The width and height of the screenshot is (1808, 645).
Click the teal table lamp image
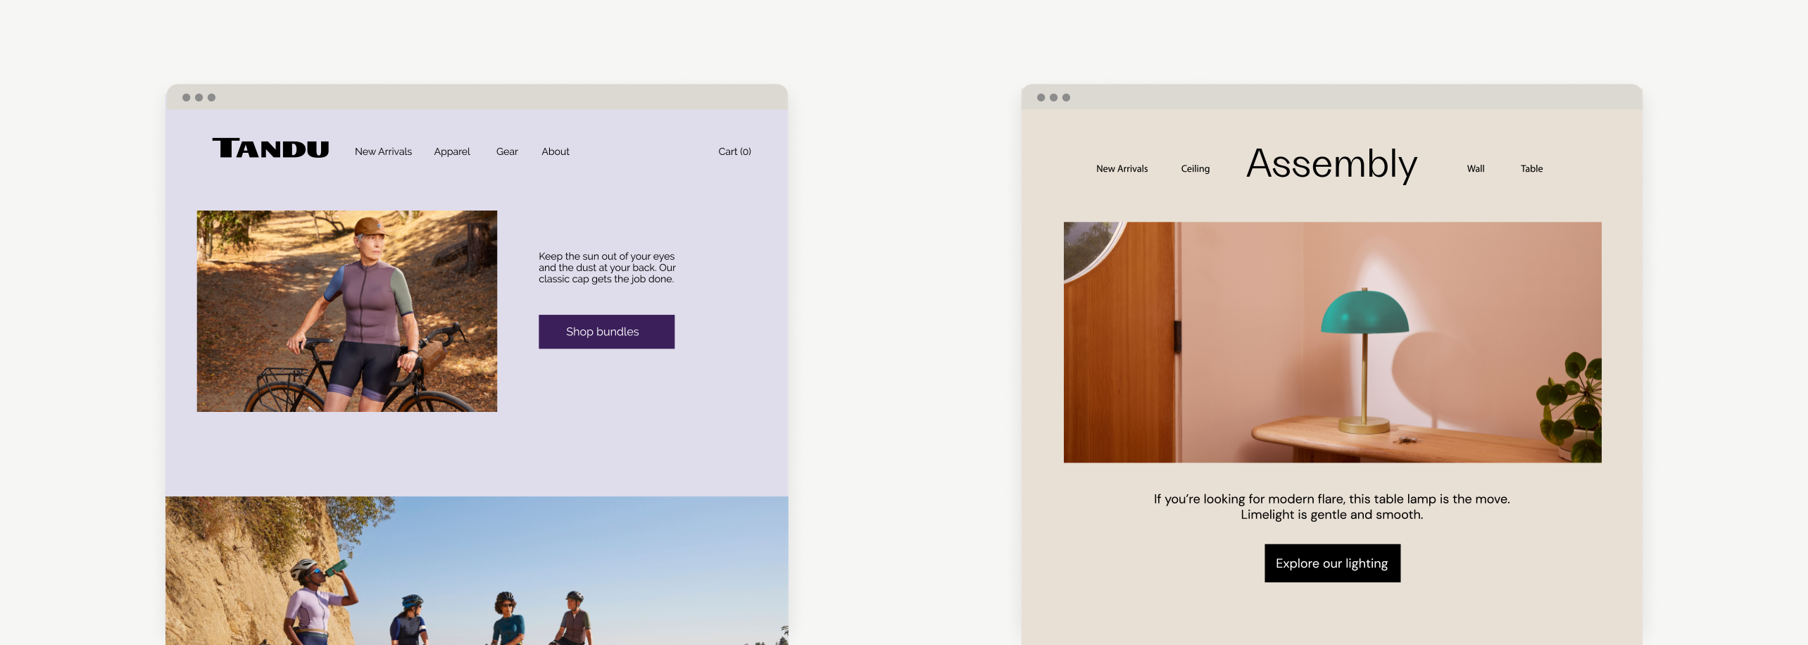tap(1331, 342)
